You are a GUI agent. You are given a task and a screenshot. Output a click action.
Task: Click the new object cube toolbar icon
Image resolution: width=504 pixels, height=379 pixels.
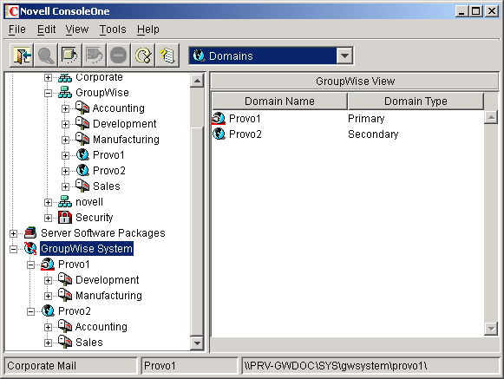(69, 56)
